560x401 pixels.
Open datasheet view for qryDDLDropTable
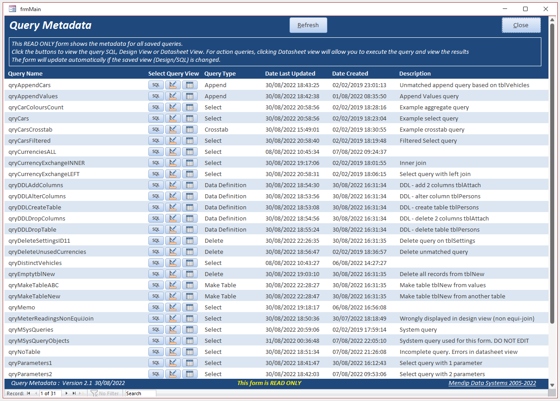(x=190, y=229)
